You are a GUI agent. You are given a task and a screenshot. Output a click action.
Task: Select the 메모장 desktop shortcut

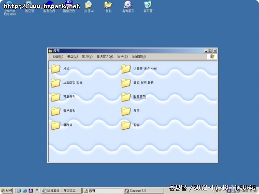pyautogui.click(x=30, y=7)
